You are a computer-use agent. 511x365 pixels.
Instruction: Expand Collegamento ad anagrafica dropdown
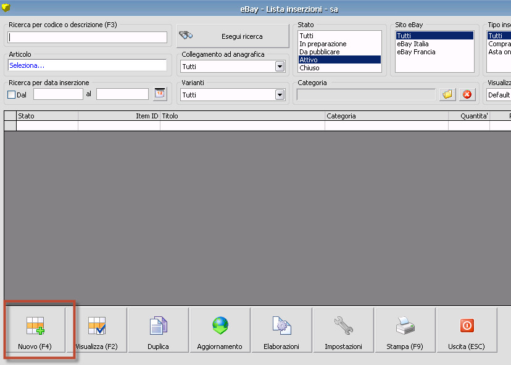click(x=280, y=67)
